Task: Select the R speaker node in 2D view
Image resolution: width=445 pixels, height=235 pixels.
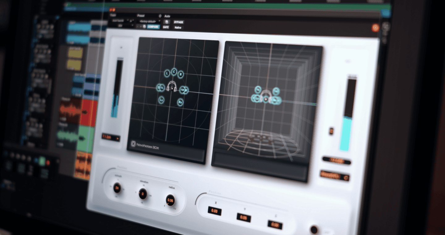Action: (180, 74)
